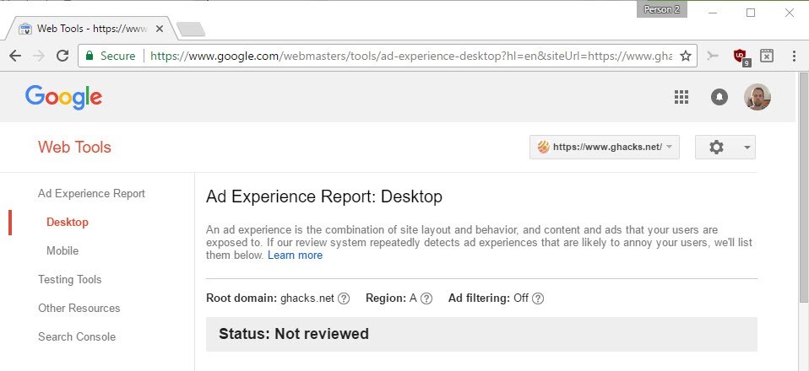
Task: Click the address bar URL
Action: coord(410,56)
